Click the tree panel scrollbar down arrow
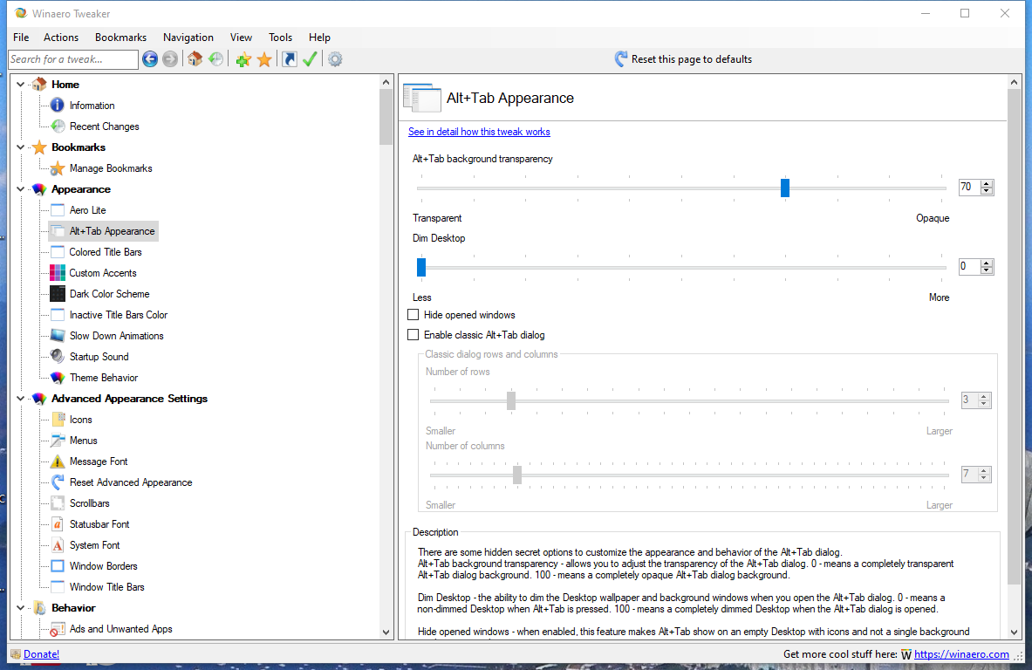Image resolution: width=1032 pixels, height=670 pixels. click(x=386, y=632)
